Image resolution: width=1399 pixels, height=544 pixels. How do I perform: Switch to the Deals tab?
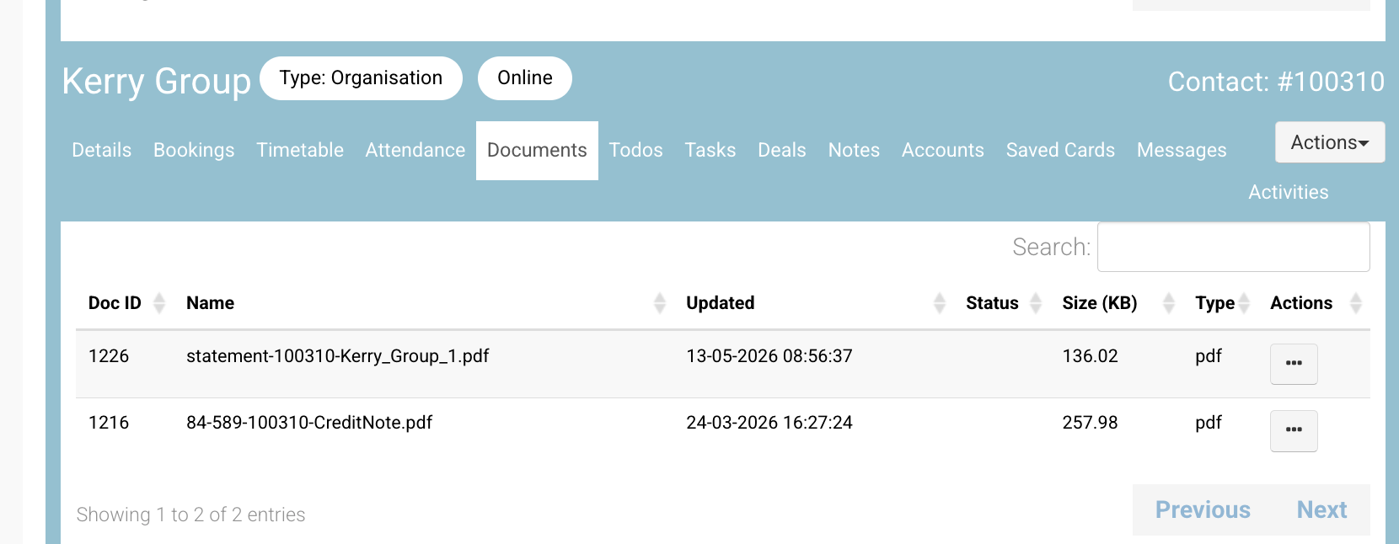pos(782,150)
